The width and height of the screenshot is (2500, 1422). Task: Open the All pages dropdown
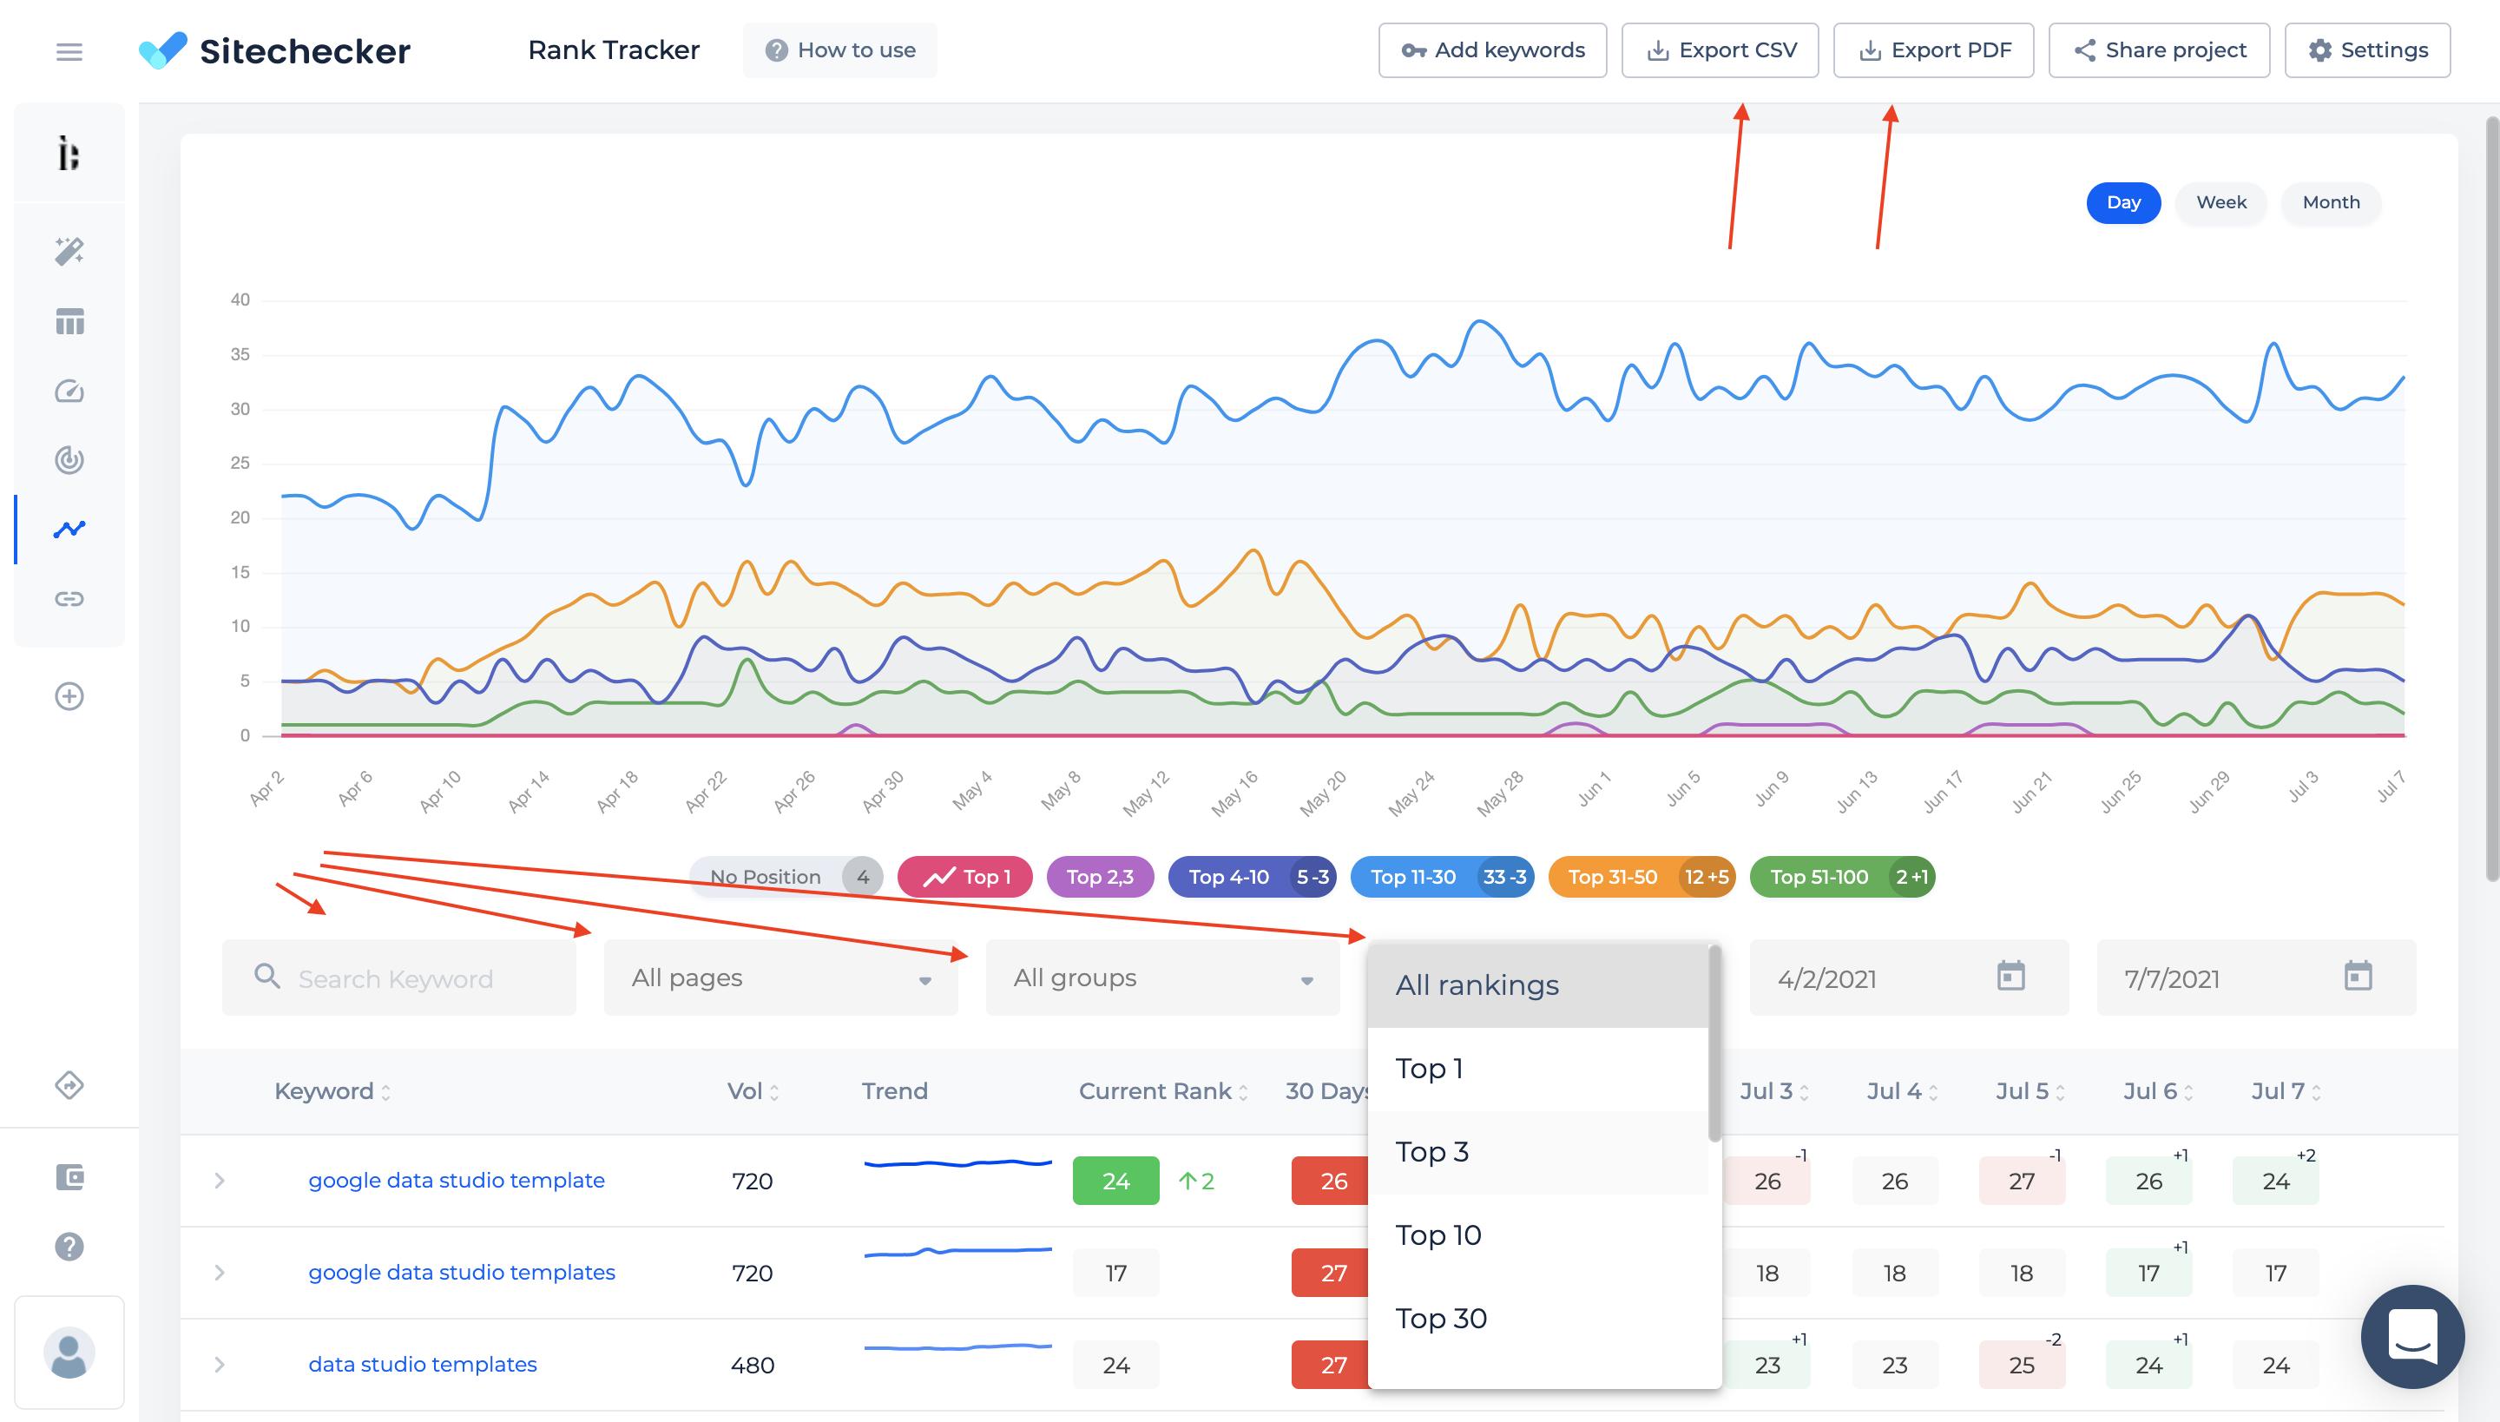[780, 978]
